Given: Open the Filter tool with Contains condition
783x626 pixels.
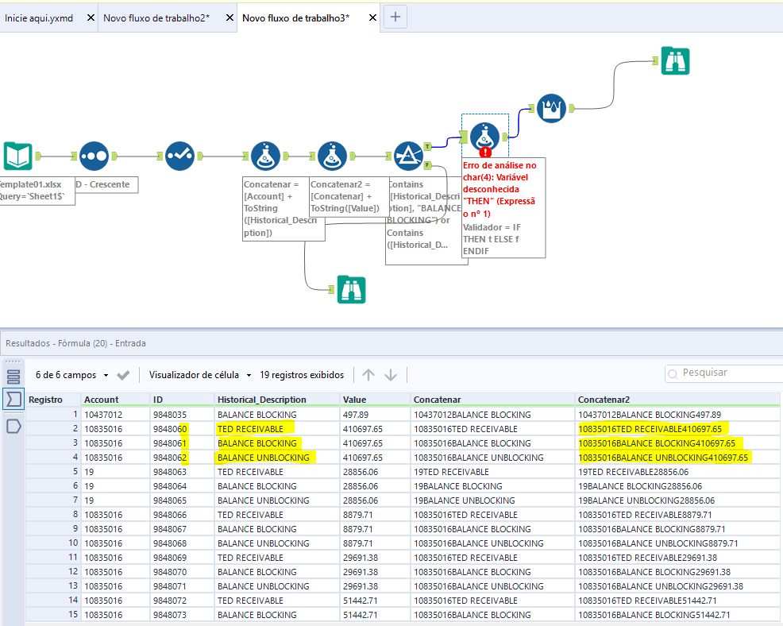Looking at the screenshot, I should pos(408,156).
